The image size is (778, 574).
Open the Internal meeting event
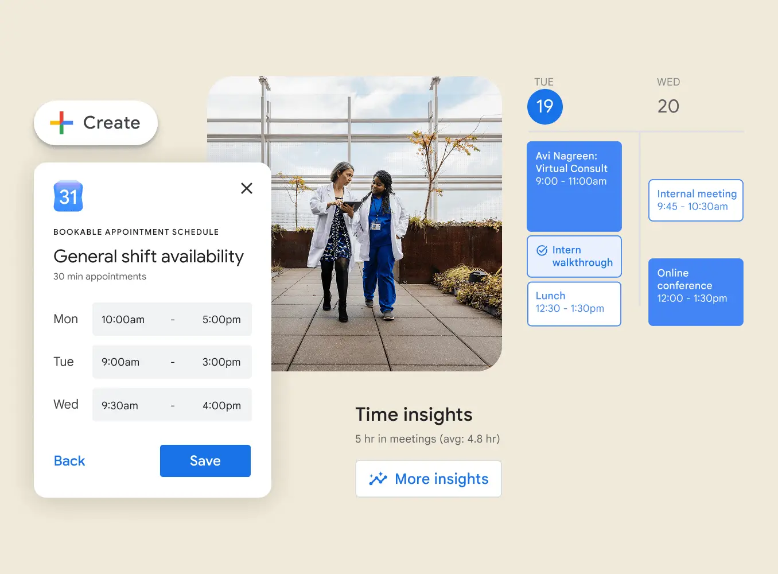click(696, 200)
